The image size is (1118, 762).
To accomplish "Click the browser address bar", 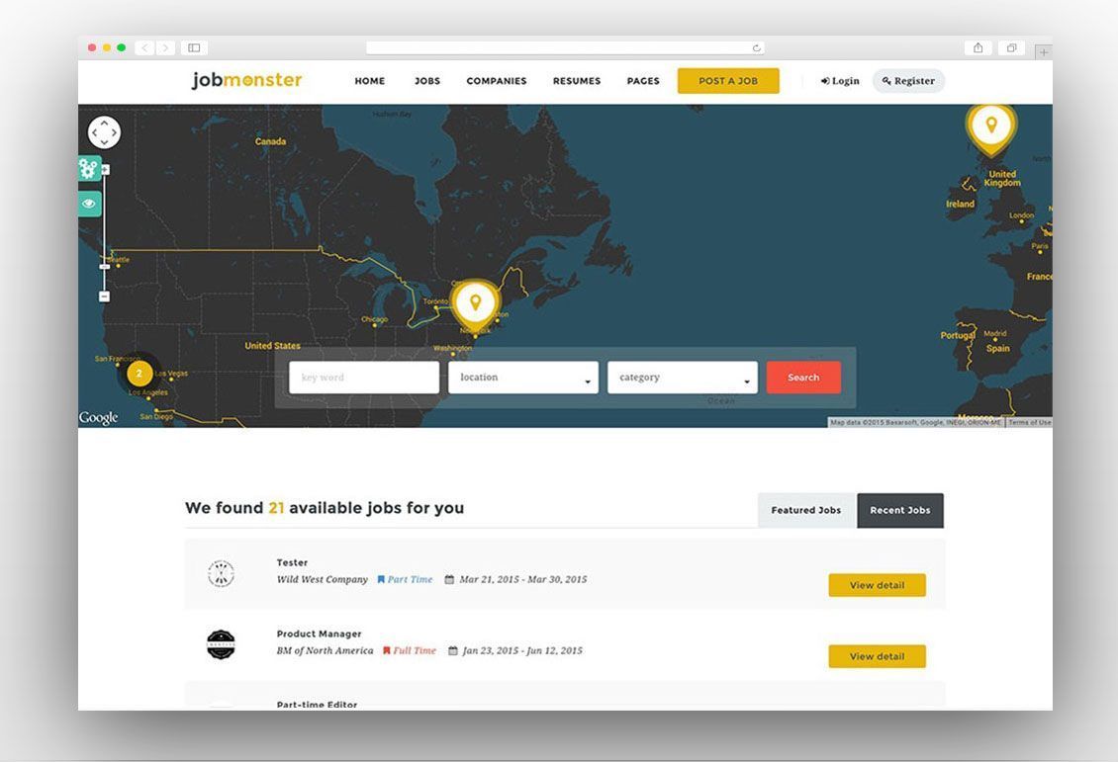I will click(x=565, y=47).
